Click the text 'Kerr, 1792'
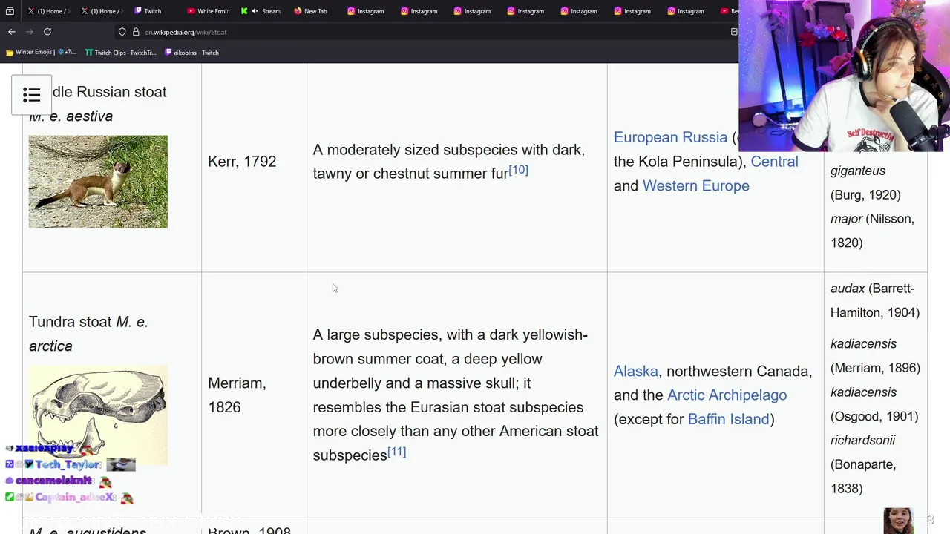The image size is (950, 534). [242, 162]
